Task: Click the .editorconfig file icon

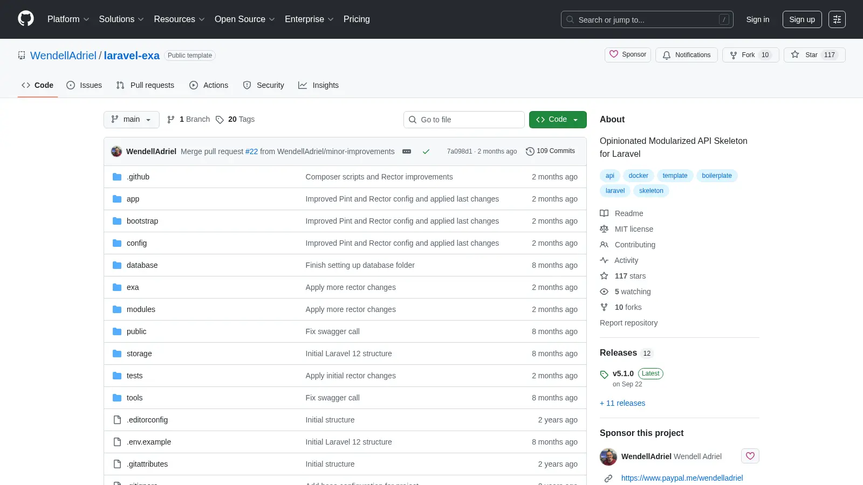Action: pyautogui.click(x=117, y=420)
